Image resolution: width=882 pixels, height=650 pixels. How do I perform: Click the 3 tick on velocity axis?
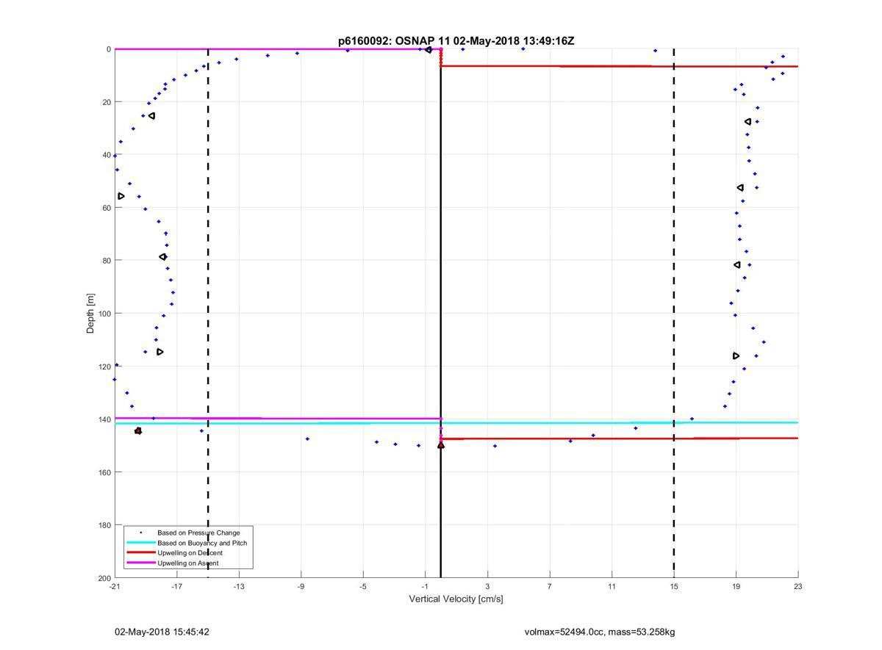487,586
